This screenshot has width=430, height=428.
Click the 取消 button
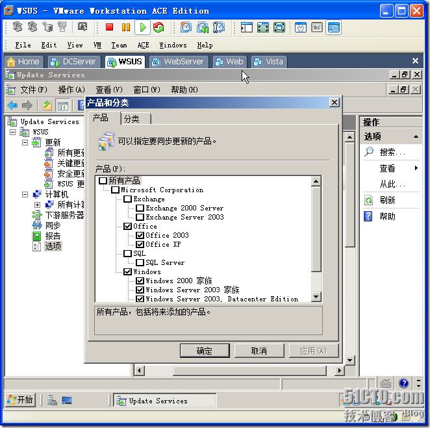tap(259, 351)
